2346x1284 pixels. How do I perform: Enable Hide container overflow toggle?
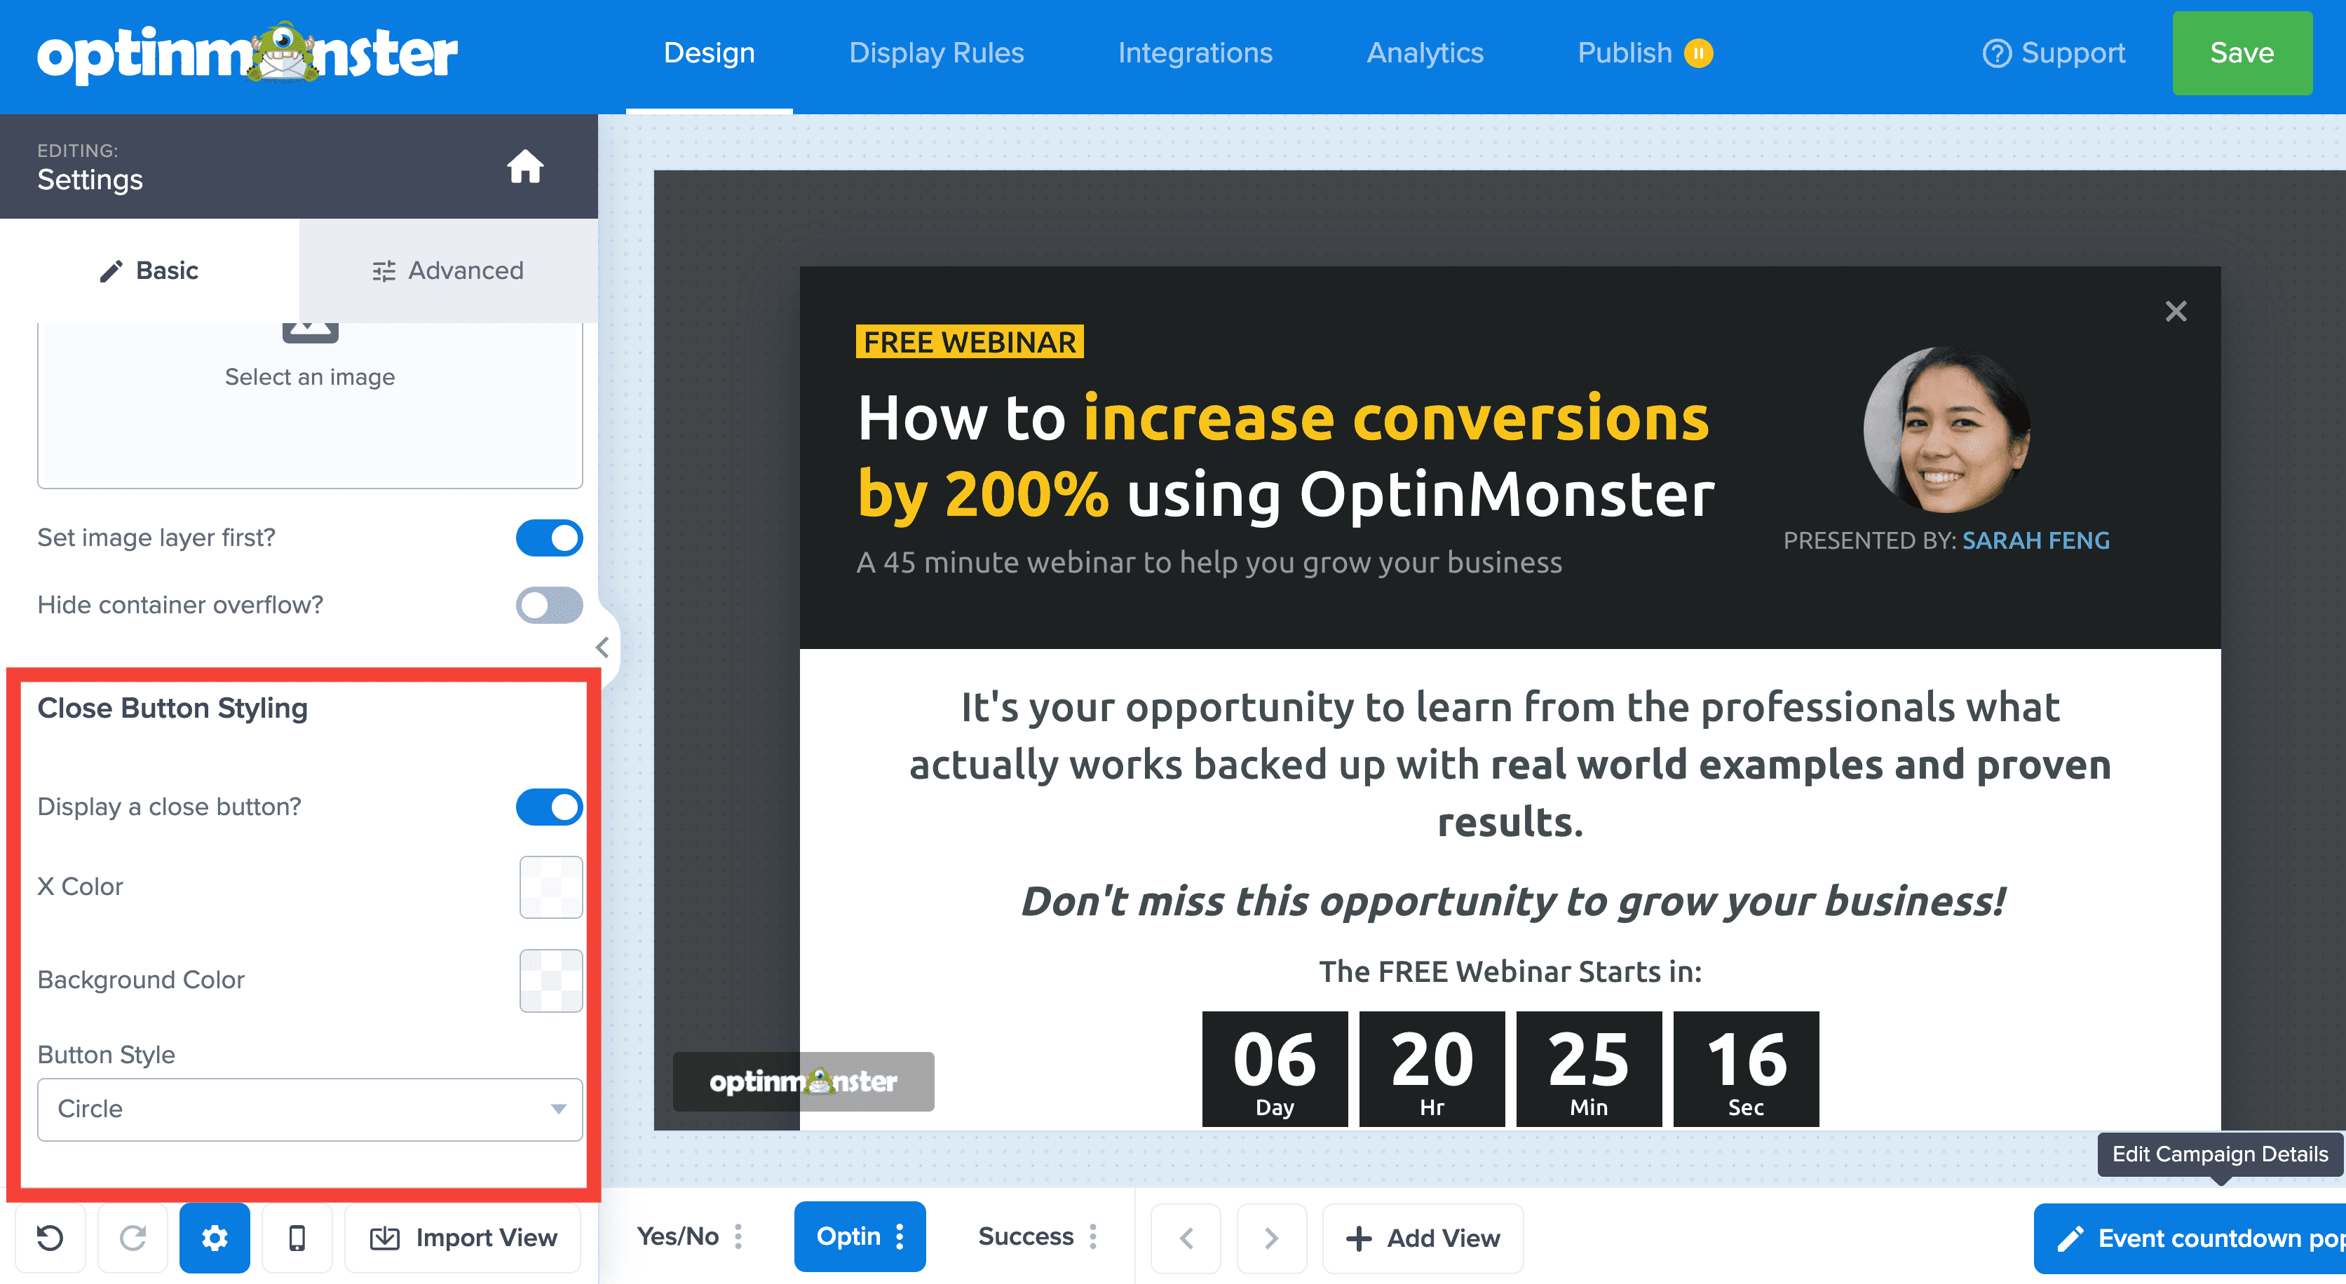549,605
